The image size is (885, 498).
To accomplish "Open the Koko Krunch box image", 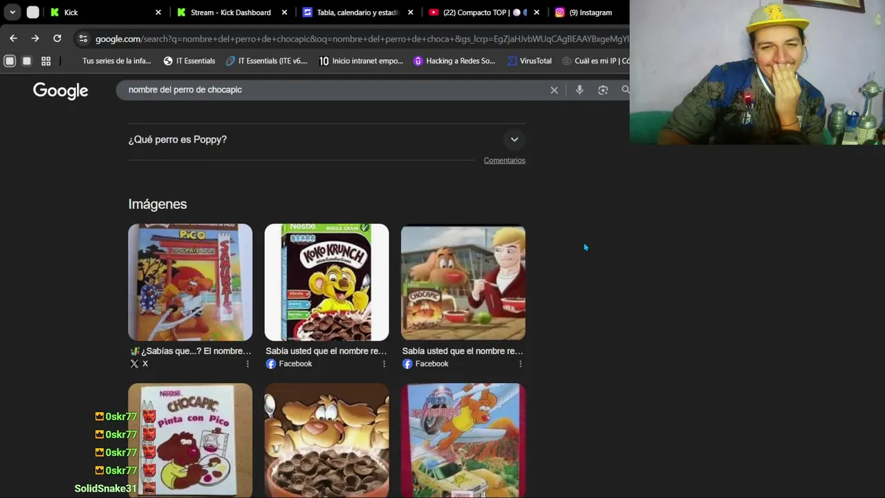I will click(x=326, y=282).
